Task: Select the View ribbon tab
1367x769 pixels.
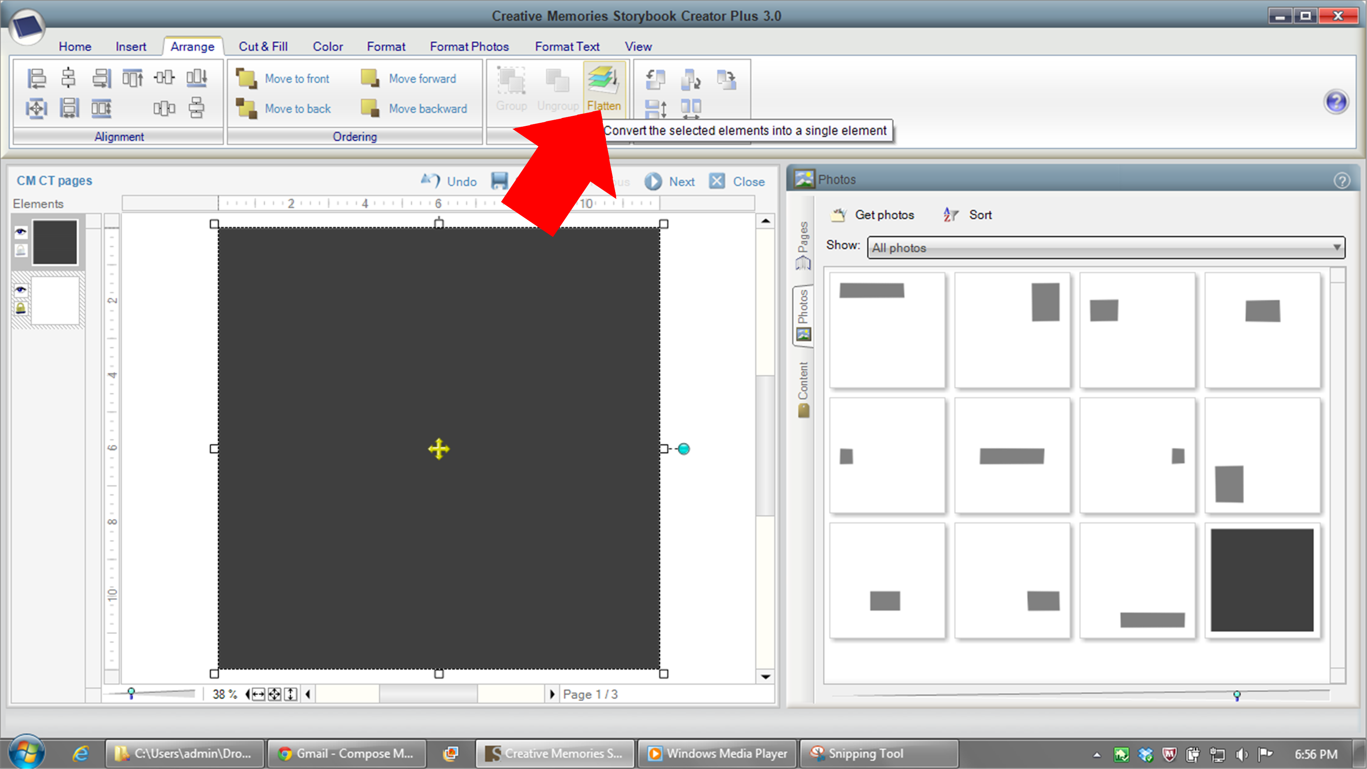Action: point(638,47)
